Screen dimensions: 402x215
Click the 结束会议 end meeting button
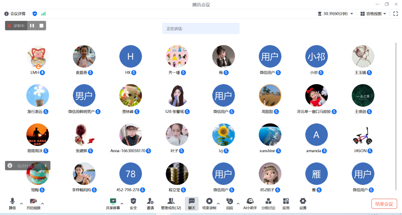(x=384, y=204)
